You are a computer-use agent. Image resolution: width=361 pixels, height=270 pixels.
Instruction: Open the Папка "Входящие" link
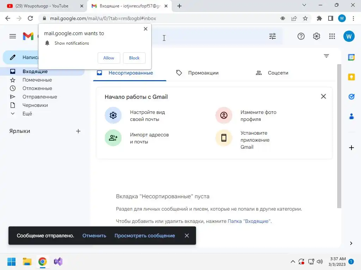250,221
